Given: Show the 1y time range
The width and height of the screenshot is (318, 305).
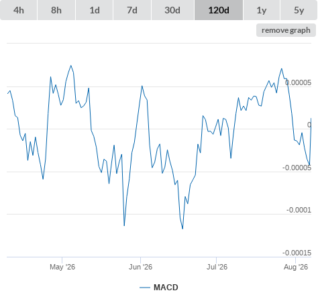Looking at the screenshot, I should coord(262,10).
